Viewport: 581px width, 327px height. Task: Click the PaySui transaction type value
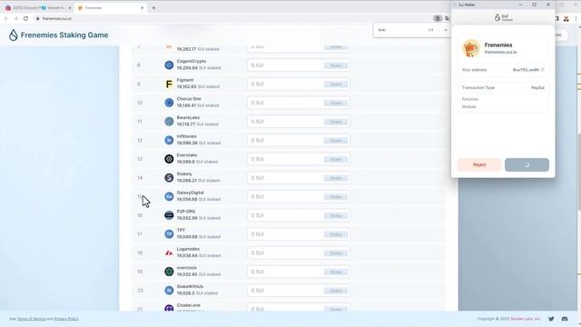coord(537,88)
